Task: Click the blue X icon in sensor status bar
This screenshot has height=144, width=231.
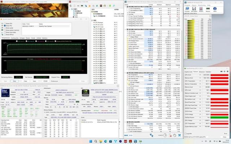Action: point(179,135)
